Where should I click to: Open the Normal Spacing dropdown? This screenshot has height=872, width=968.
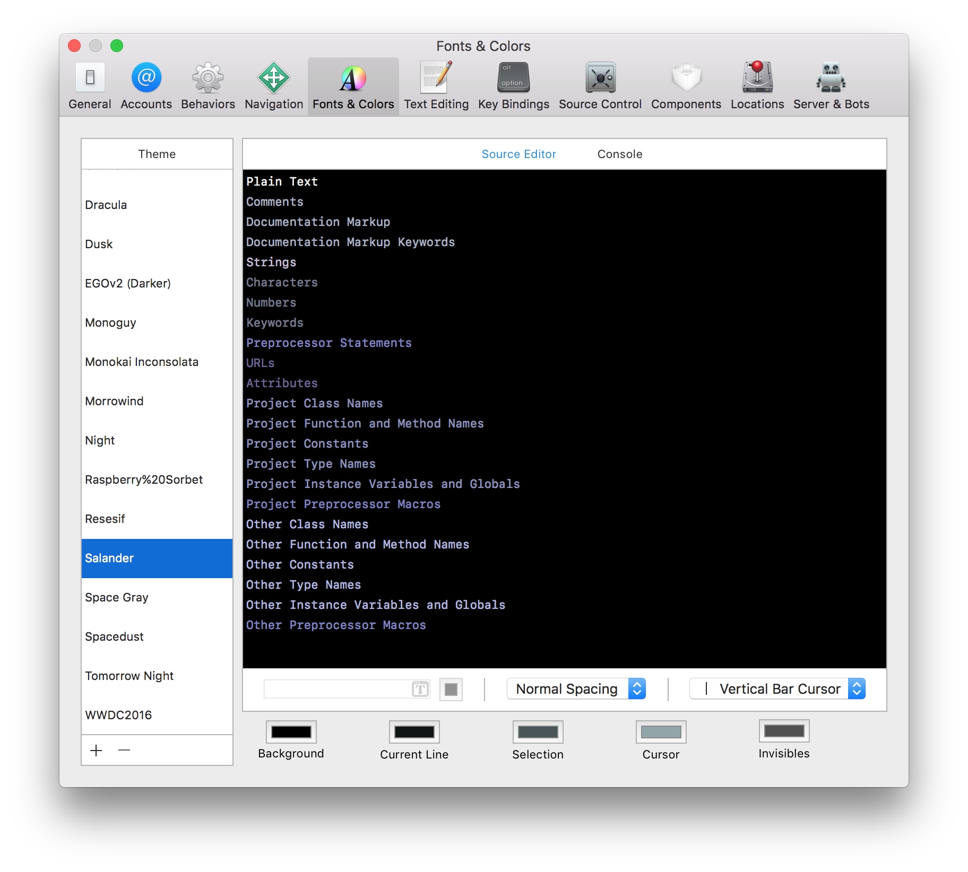point(576,689)
